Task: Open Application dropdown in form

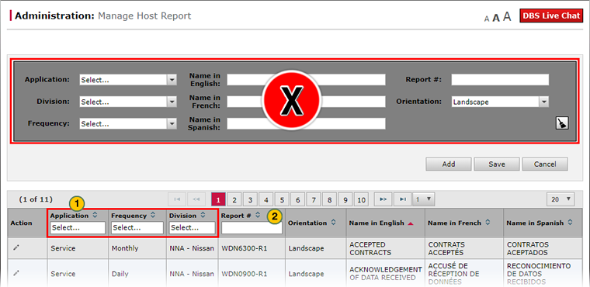Action: click(x=128, y=80)
